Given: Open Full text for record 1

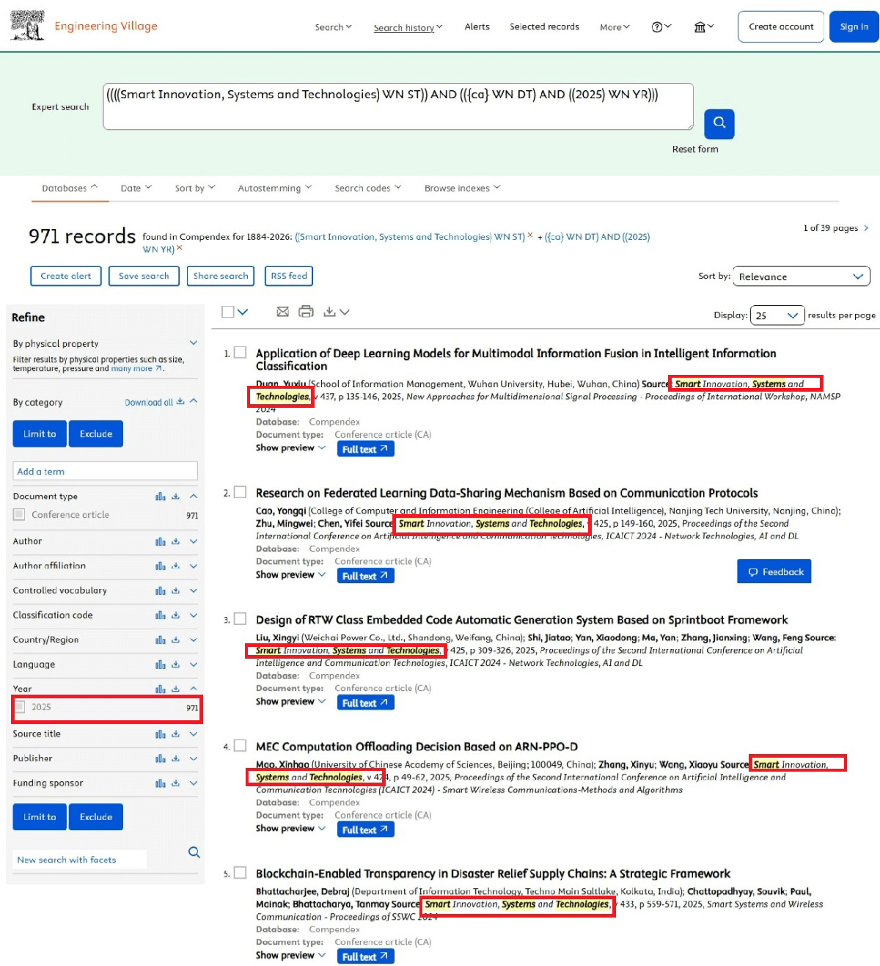Looking at the screenshot, I should pyautogui.click(x=365, y=449).
